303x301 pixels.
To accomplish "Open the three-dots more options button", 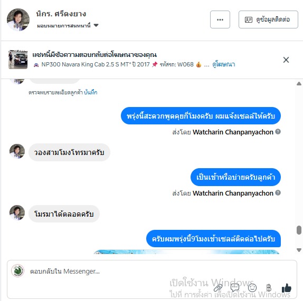I will 220,20.
